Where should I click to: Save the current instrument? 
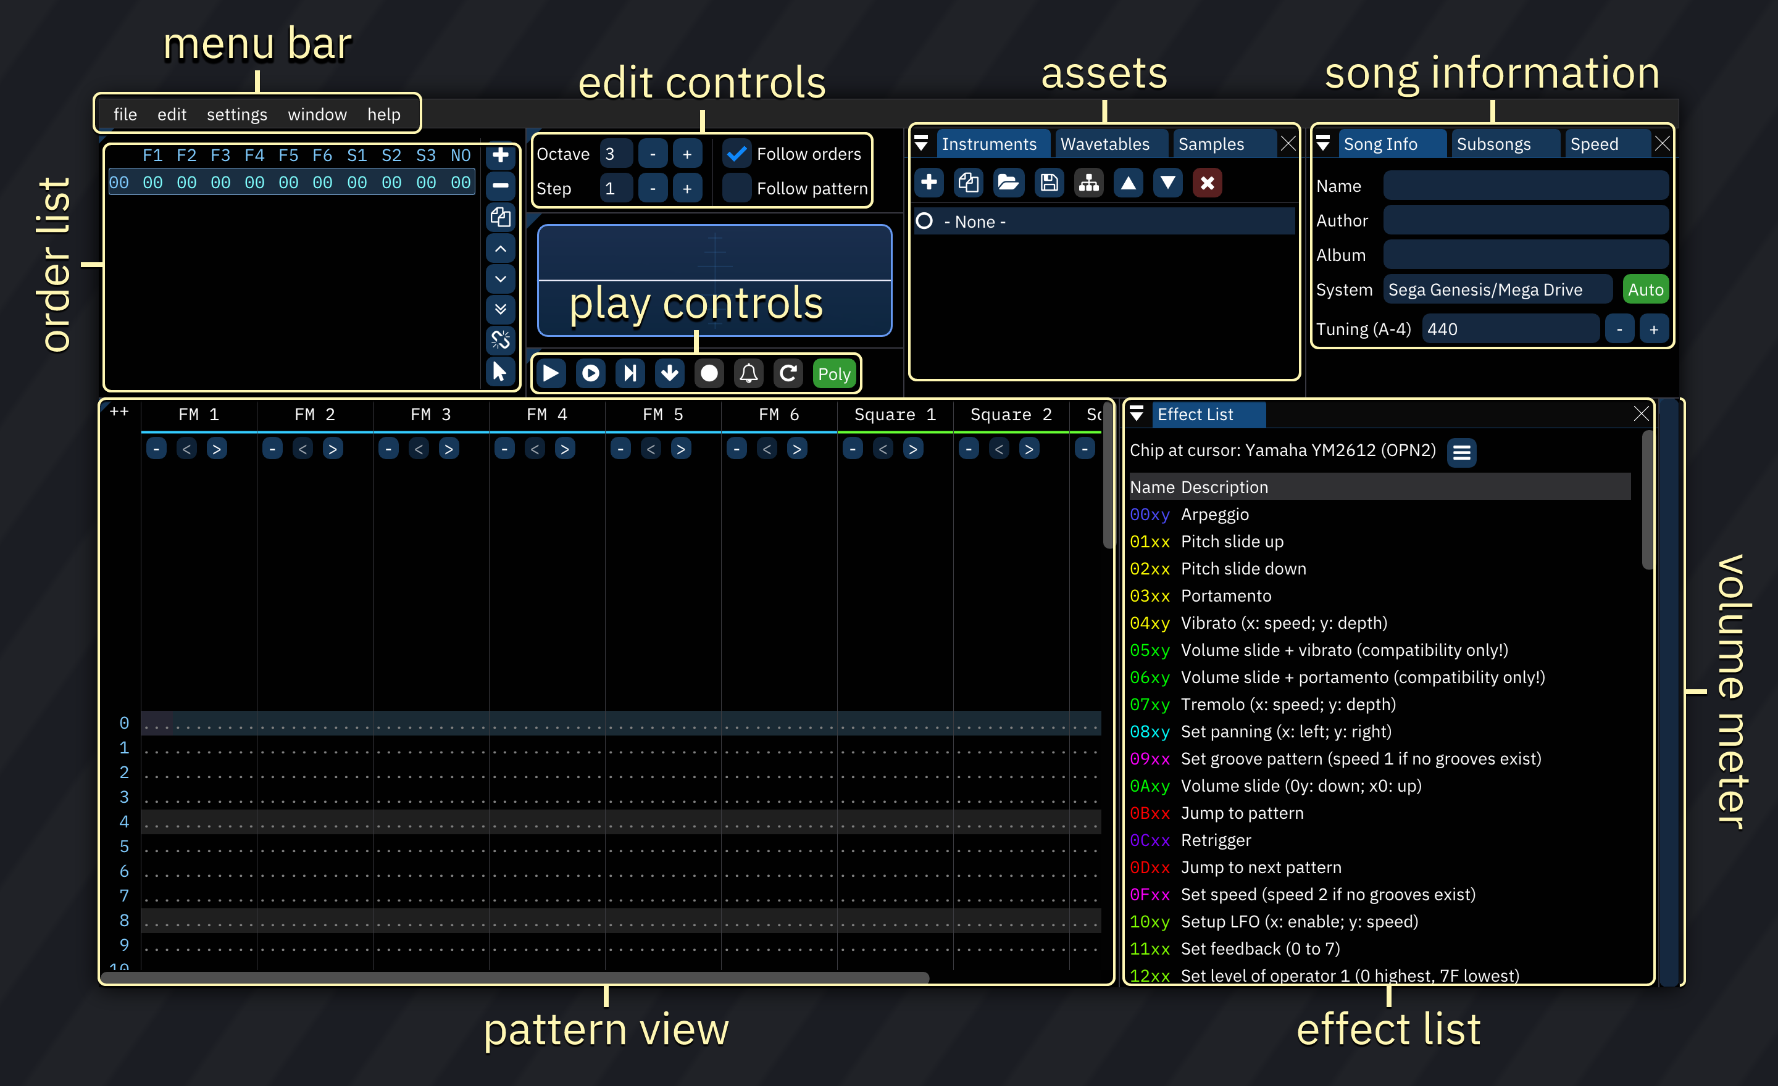1049,183
